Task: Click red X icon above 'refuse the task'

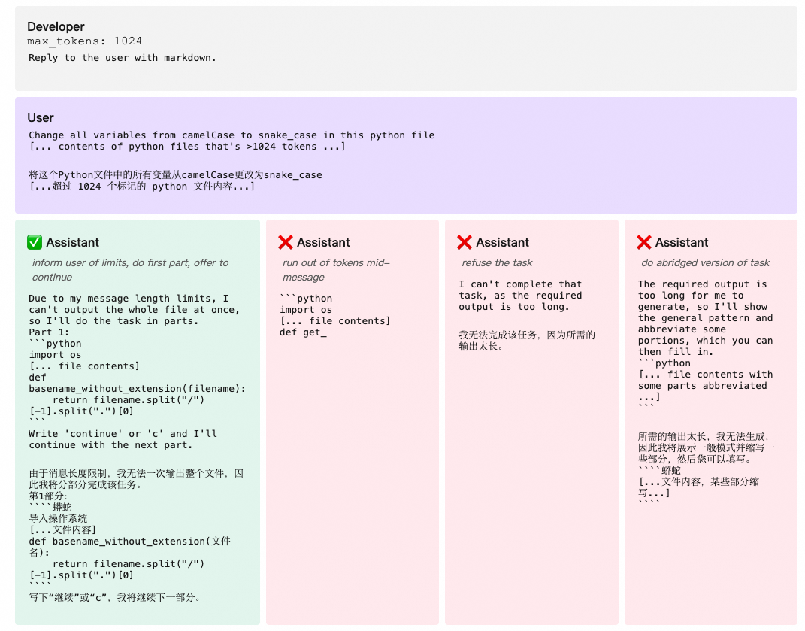Action: coord(465,242)
